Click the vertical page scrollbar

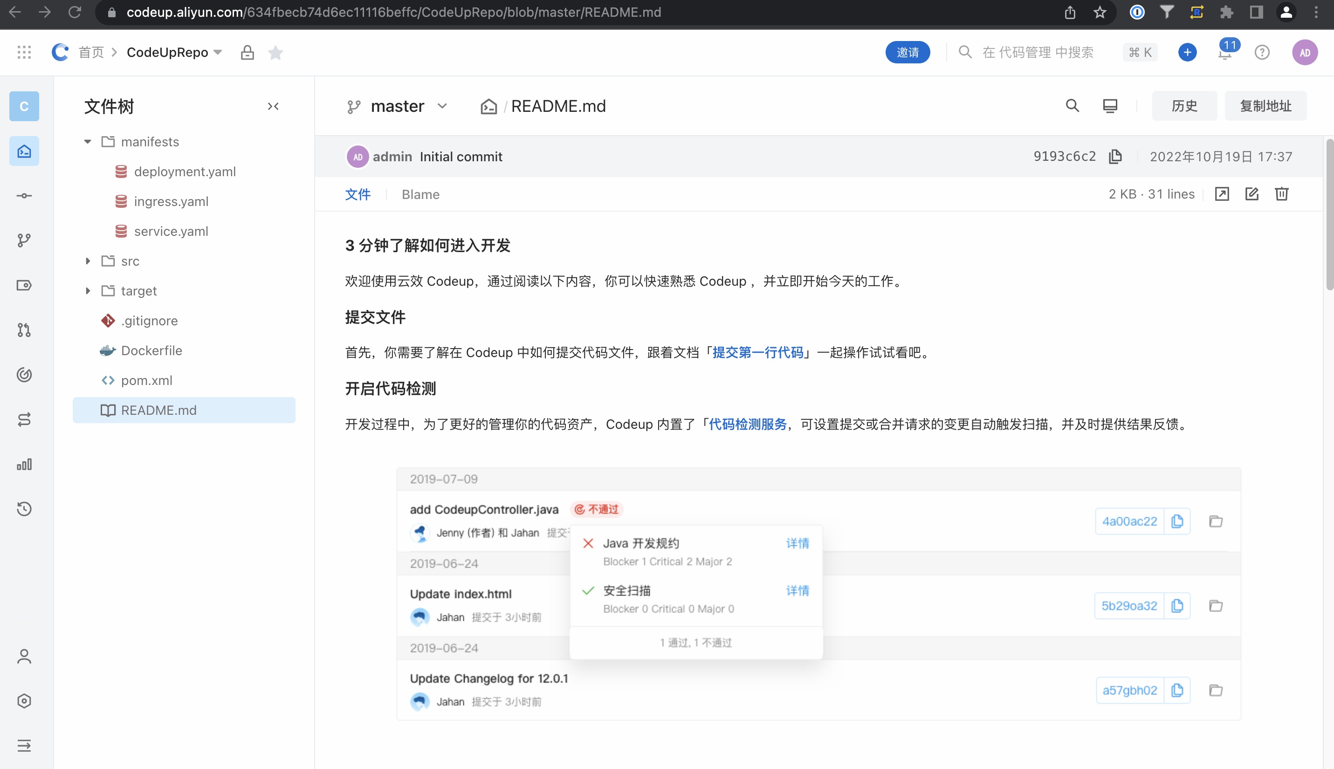(x=1329, y=214)
